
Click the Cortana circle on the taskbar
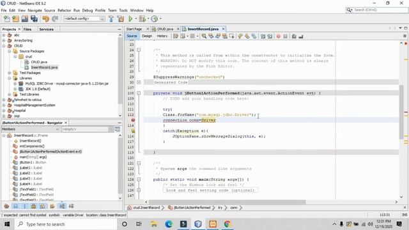(125, 224)
